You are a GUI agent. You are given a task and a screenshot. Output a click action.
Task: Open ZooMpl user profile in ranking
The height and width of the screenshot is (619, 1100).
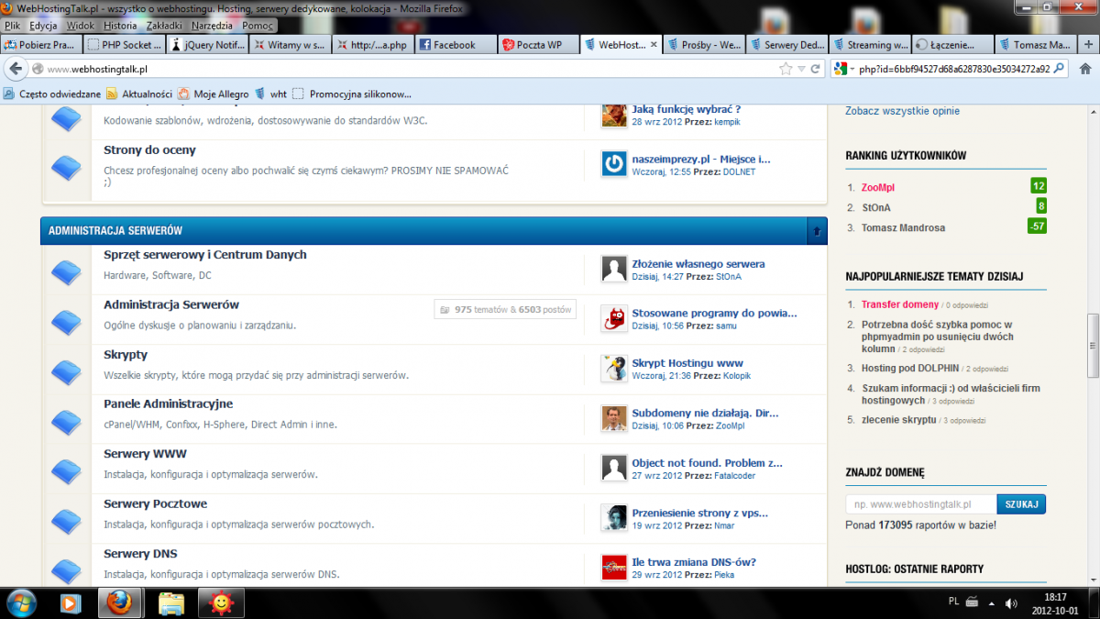878,187
